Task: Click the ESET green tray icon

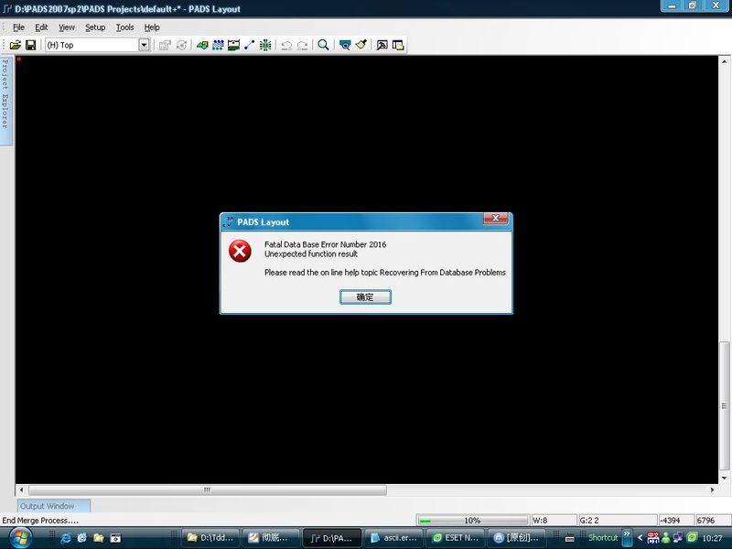Action: tap(692, 538)
